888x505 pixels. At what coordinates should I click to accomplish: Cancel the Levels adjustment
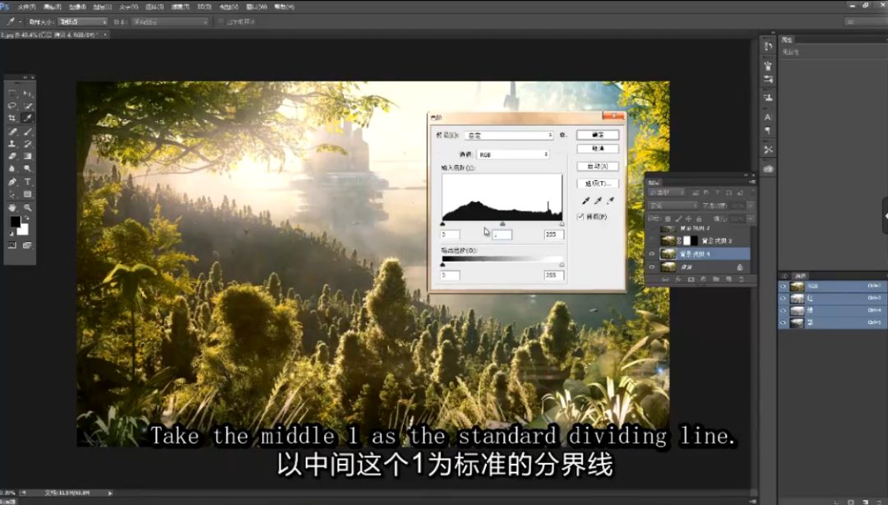(x=598, y=148)
